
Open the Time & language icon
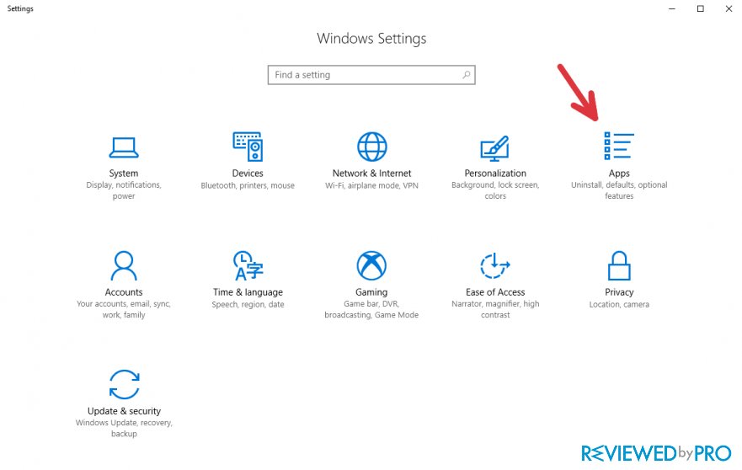coord(248,265)
